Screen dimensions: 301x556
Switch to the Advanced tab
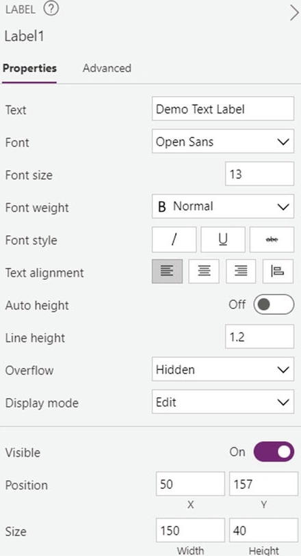click(107, 68)
